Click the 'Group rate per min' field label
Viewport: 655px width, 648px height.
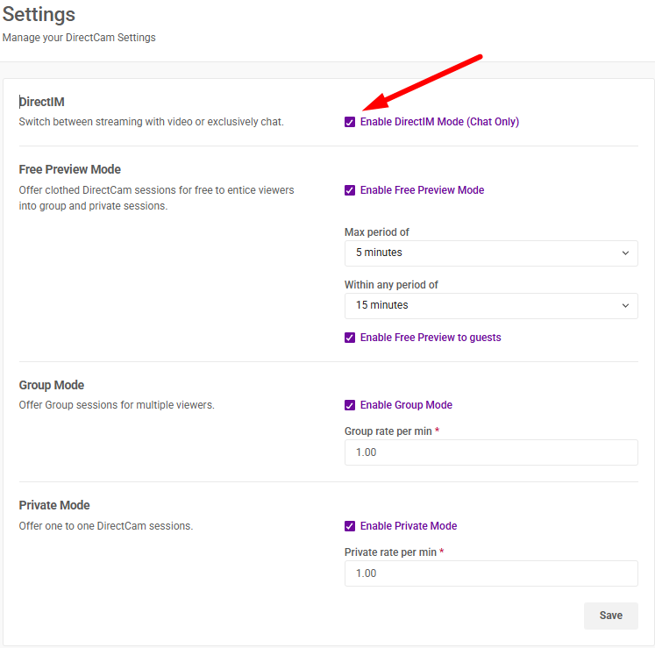(388, 431)
